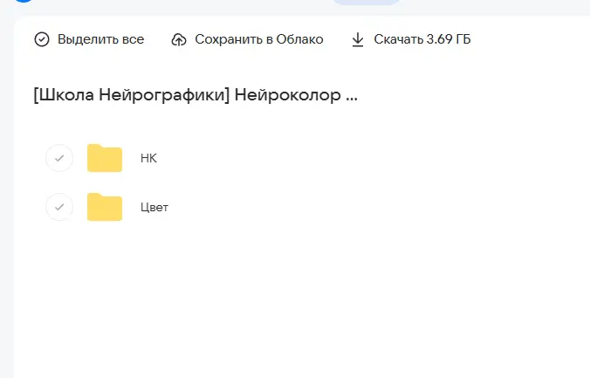The image size is (590, 378).
Task: Click the Выделить все checkmark circle icon
Action: point(42,39)
